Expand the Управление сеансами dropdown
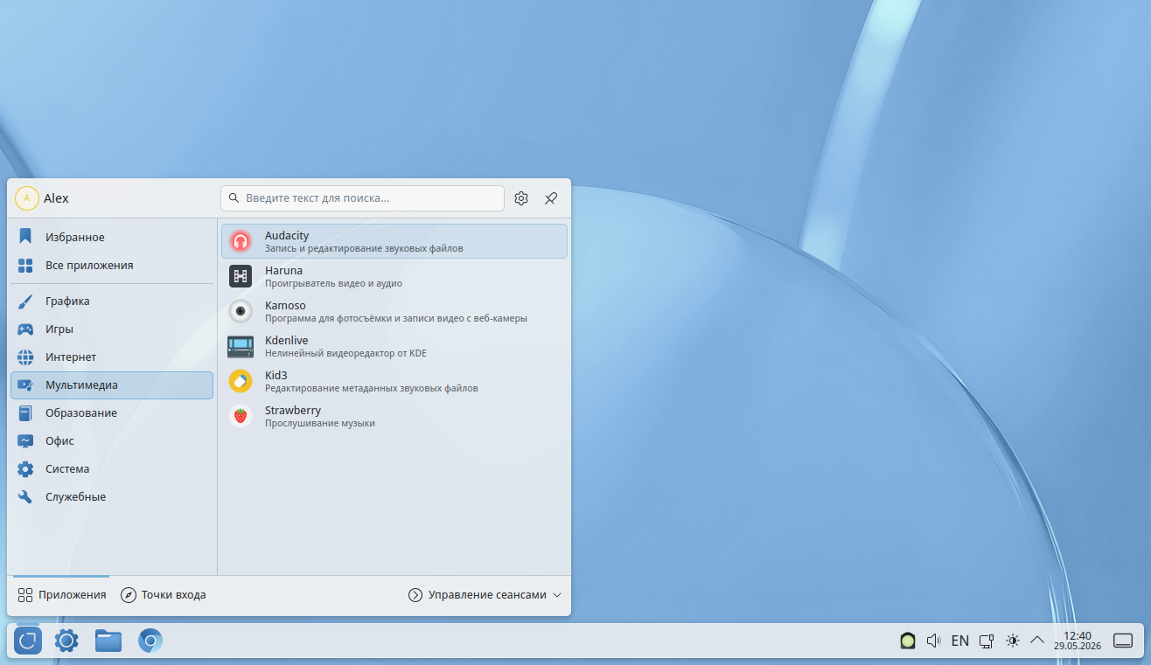This screenshot has width=1151, height=665. tap(485, 595)
